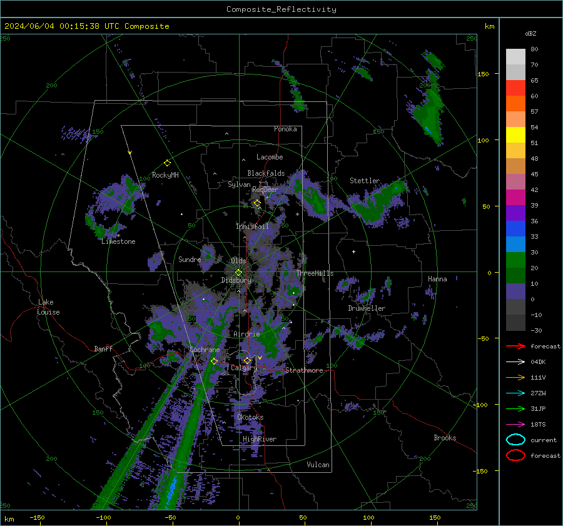Pick the purple 36–39 dBZ swatch
The image size is (563, 526).
point(515,213)
